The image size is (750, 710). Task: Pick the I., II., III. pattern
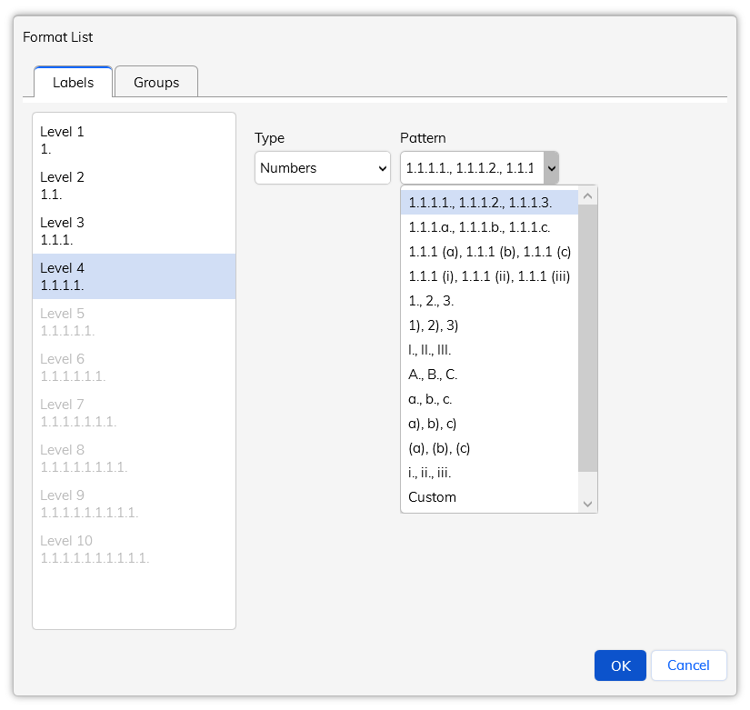pos(489,350)
